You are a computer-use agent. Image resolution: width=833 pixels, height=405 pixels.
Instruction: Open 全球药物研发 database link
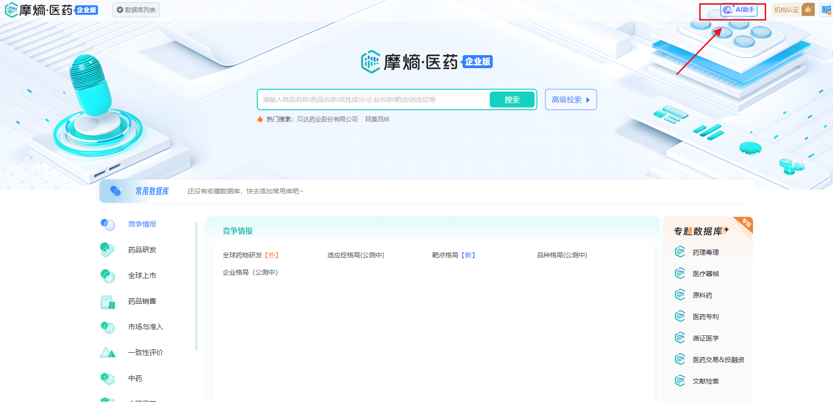coord(242,255)
